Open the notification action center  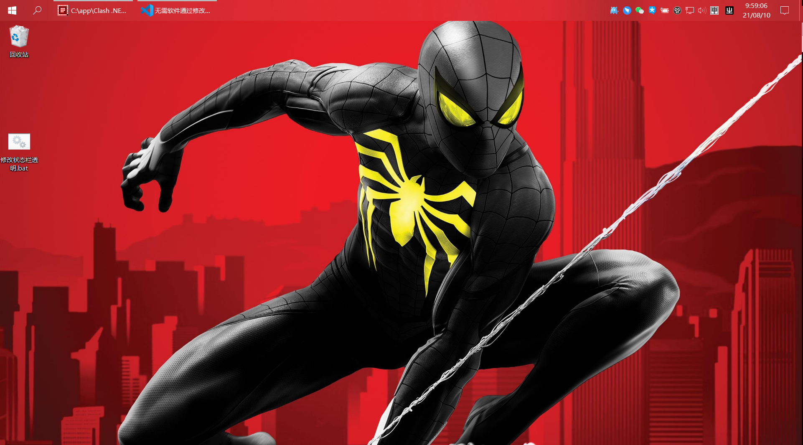coord(785,10)
